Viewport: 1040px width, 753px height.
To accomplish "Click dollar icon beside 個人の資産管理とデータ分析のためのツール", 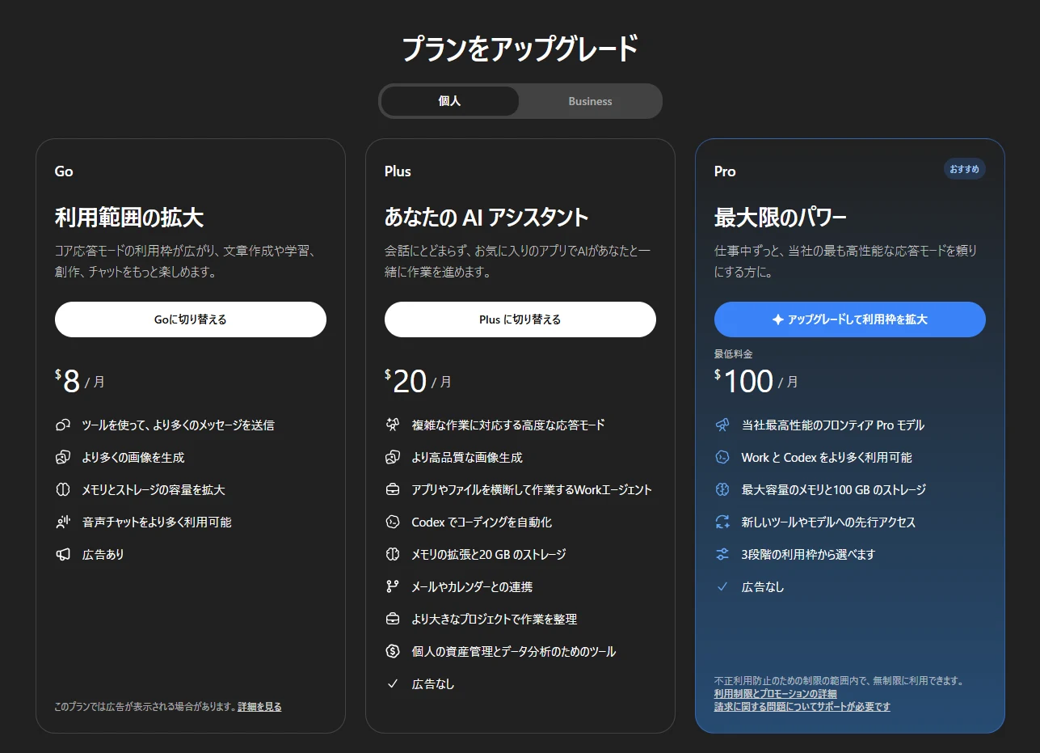I will coord(393,651).
